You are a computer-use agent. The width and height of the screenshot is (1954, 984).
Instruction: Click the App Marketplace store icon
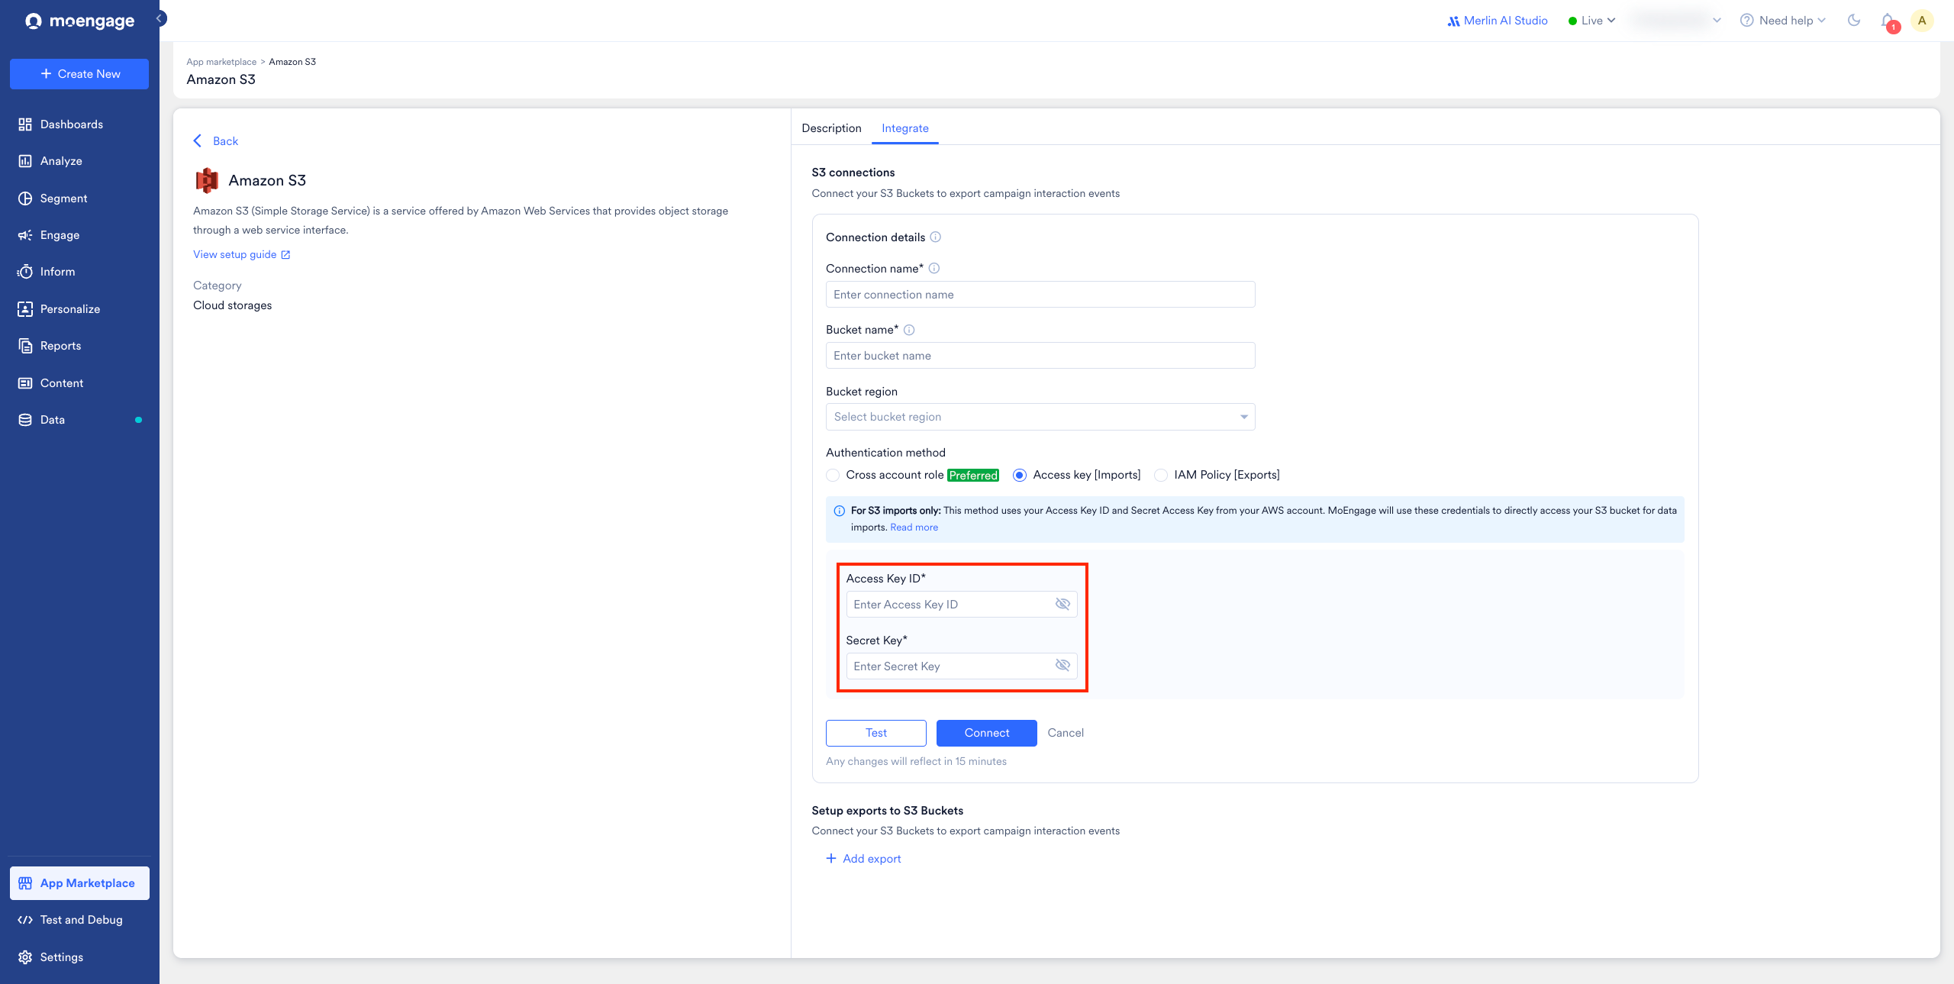pyautogui.click(x=25, y=883)
